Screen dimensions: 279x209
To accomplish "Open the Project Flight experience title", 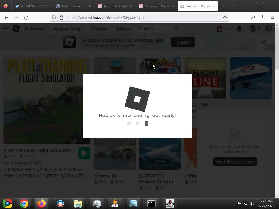I will pos(156,179).
